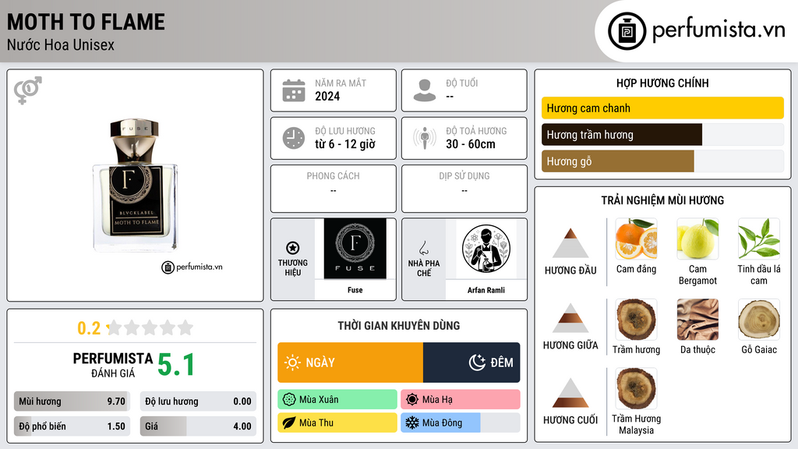Click the MOTH TO FLAME title
Viewport: 798px width, 449px height.
tap(86, 22)
